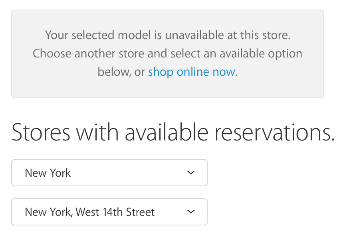Viewport: 345px width, 237px height.
Task: Click empty area inside state dropdown field
Action: [x=132, y=173]
